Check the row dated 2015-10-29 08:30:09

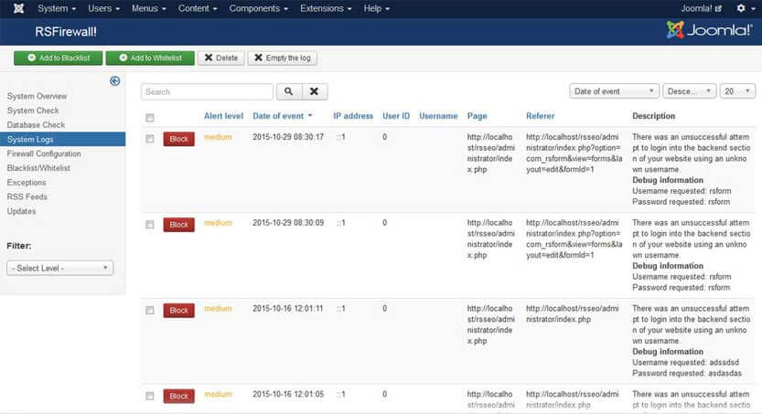150,224
